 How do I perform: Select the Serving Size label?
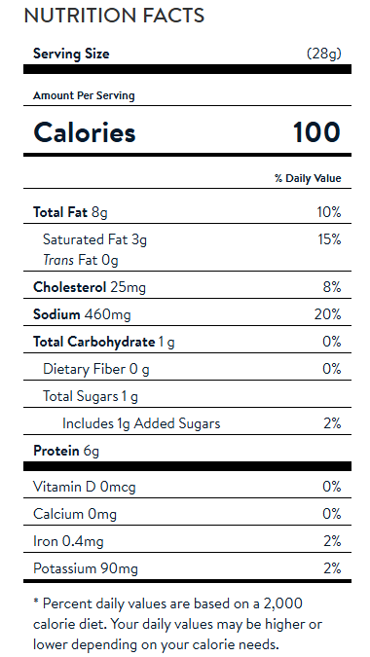pos(71,54)
